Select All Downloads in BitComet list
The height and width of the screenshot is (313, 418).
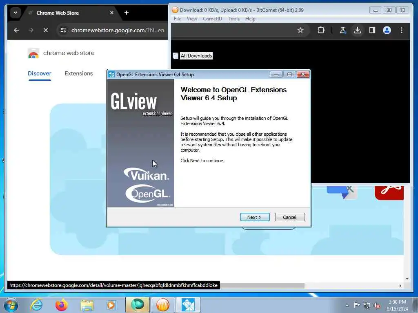tap(196, 55)
